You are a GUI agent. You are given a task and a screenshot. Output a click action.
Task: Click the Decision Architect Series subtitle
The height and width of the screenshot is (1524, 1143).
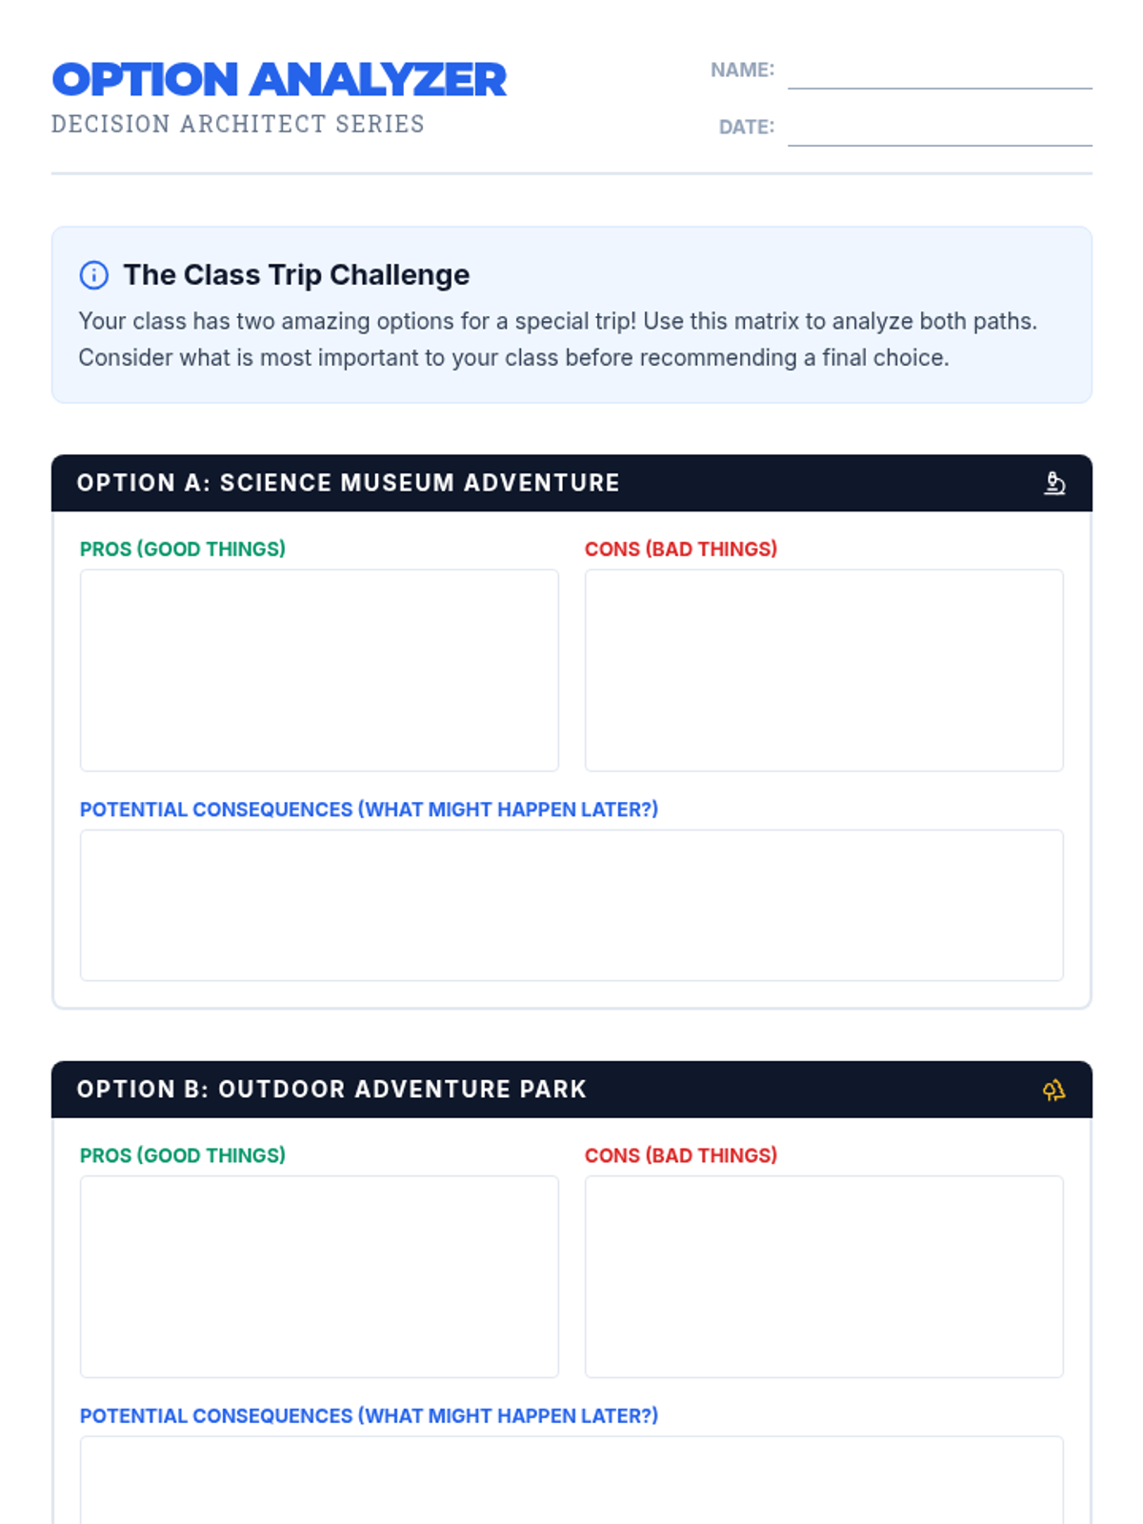point(238,124)
